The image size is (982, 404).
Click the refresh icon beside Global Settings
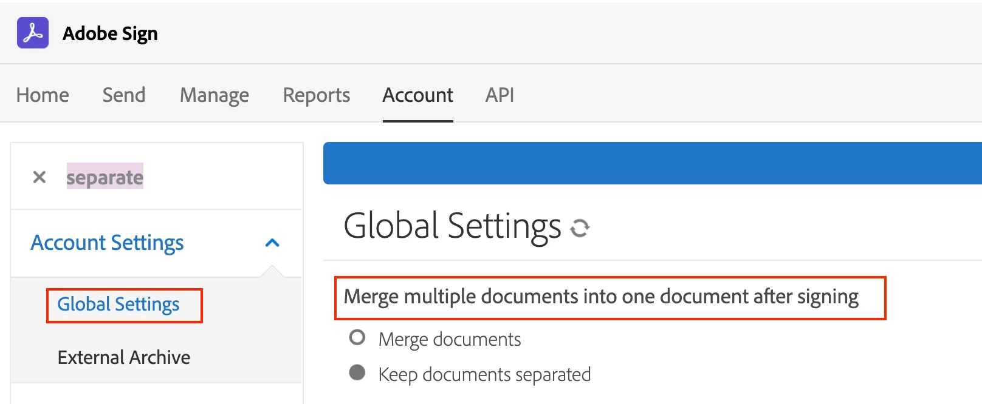click(580, 227)
